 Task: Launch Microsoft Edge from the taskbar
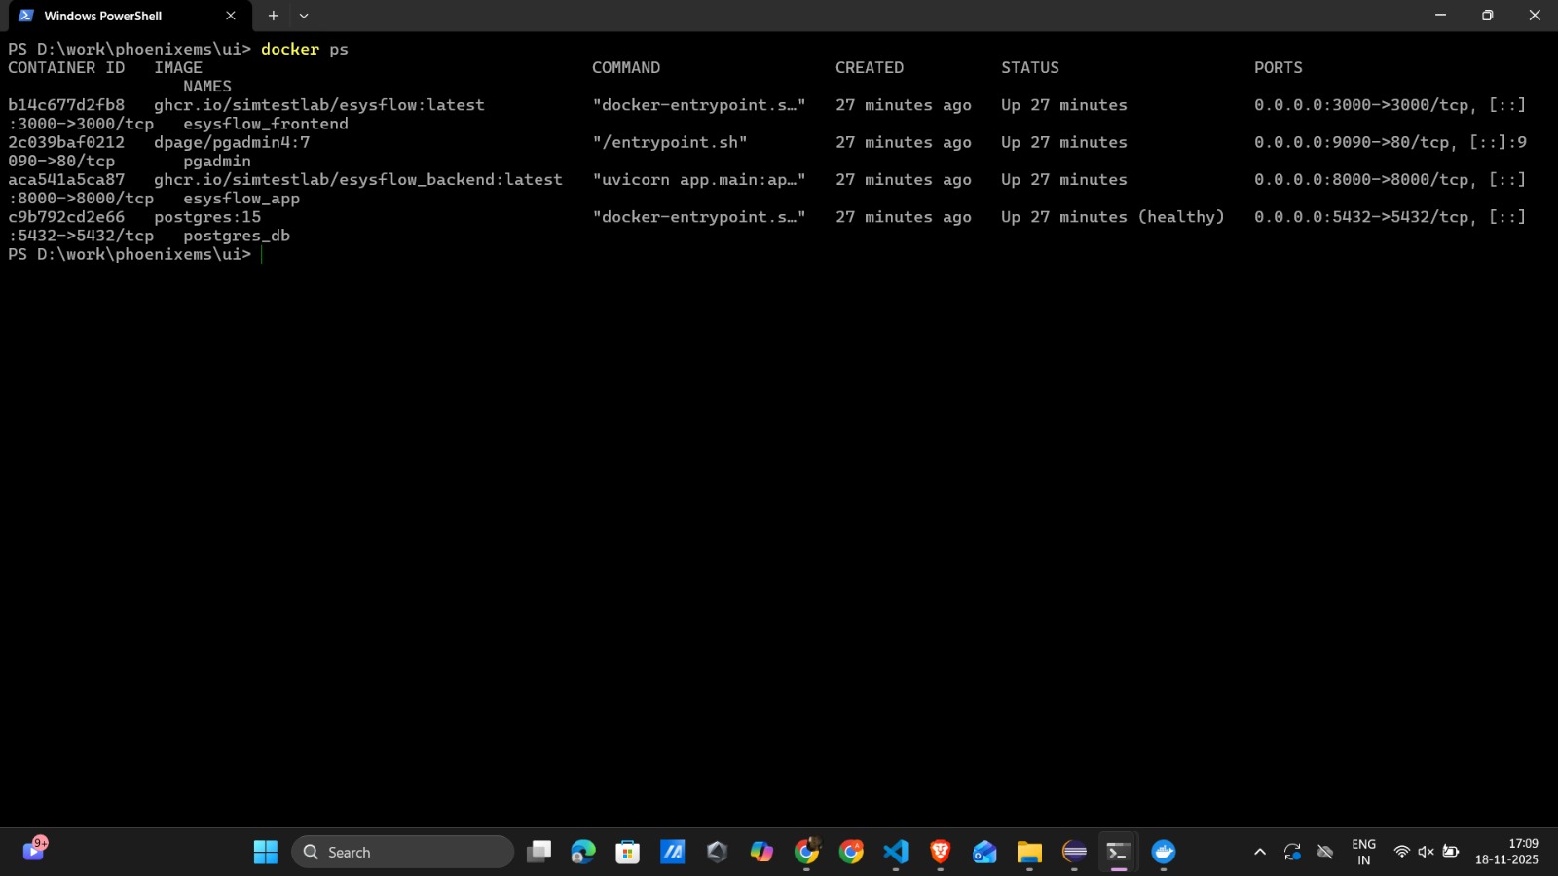pyautogui.click(x=583, y=852)
